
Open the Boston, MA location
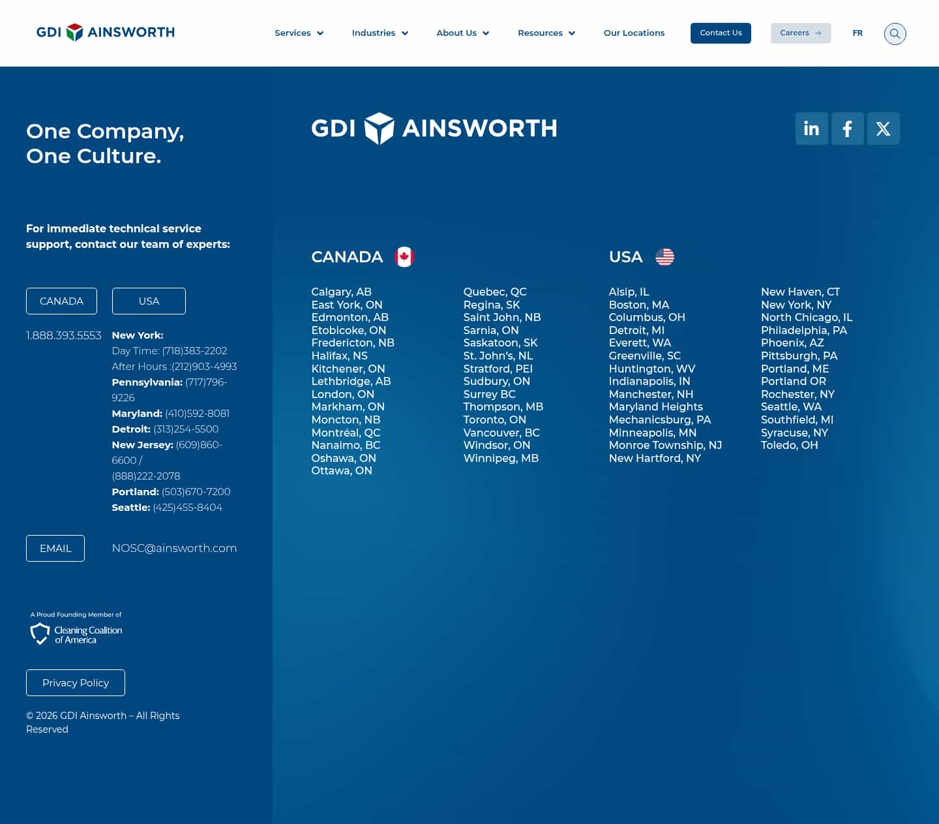pos(639,305)
